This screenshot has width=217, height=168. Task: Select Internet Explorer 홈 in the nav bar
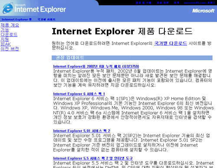coord(16,19)
